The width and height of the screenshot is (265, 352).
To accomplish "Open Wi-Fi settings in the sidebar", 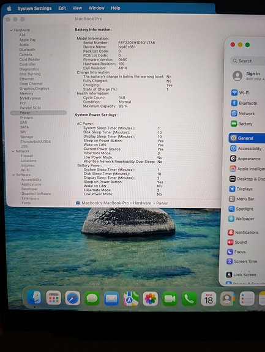I will tap(240, 92).
